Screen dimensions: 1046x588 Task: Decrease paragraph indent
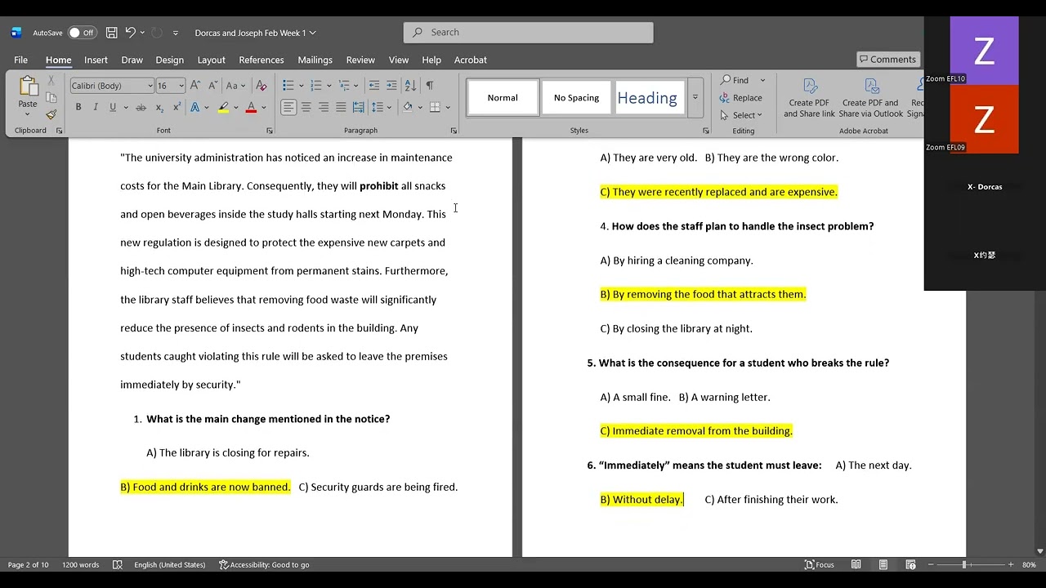[x=374, y=86]
